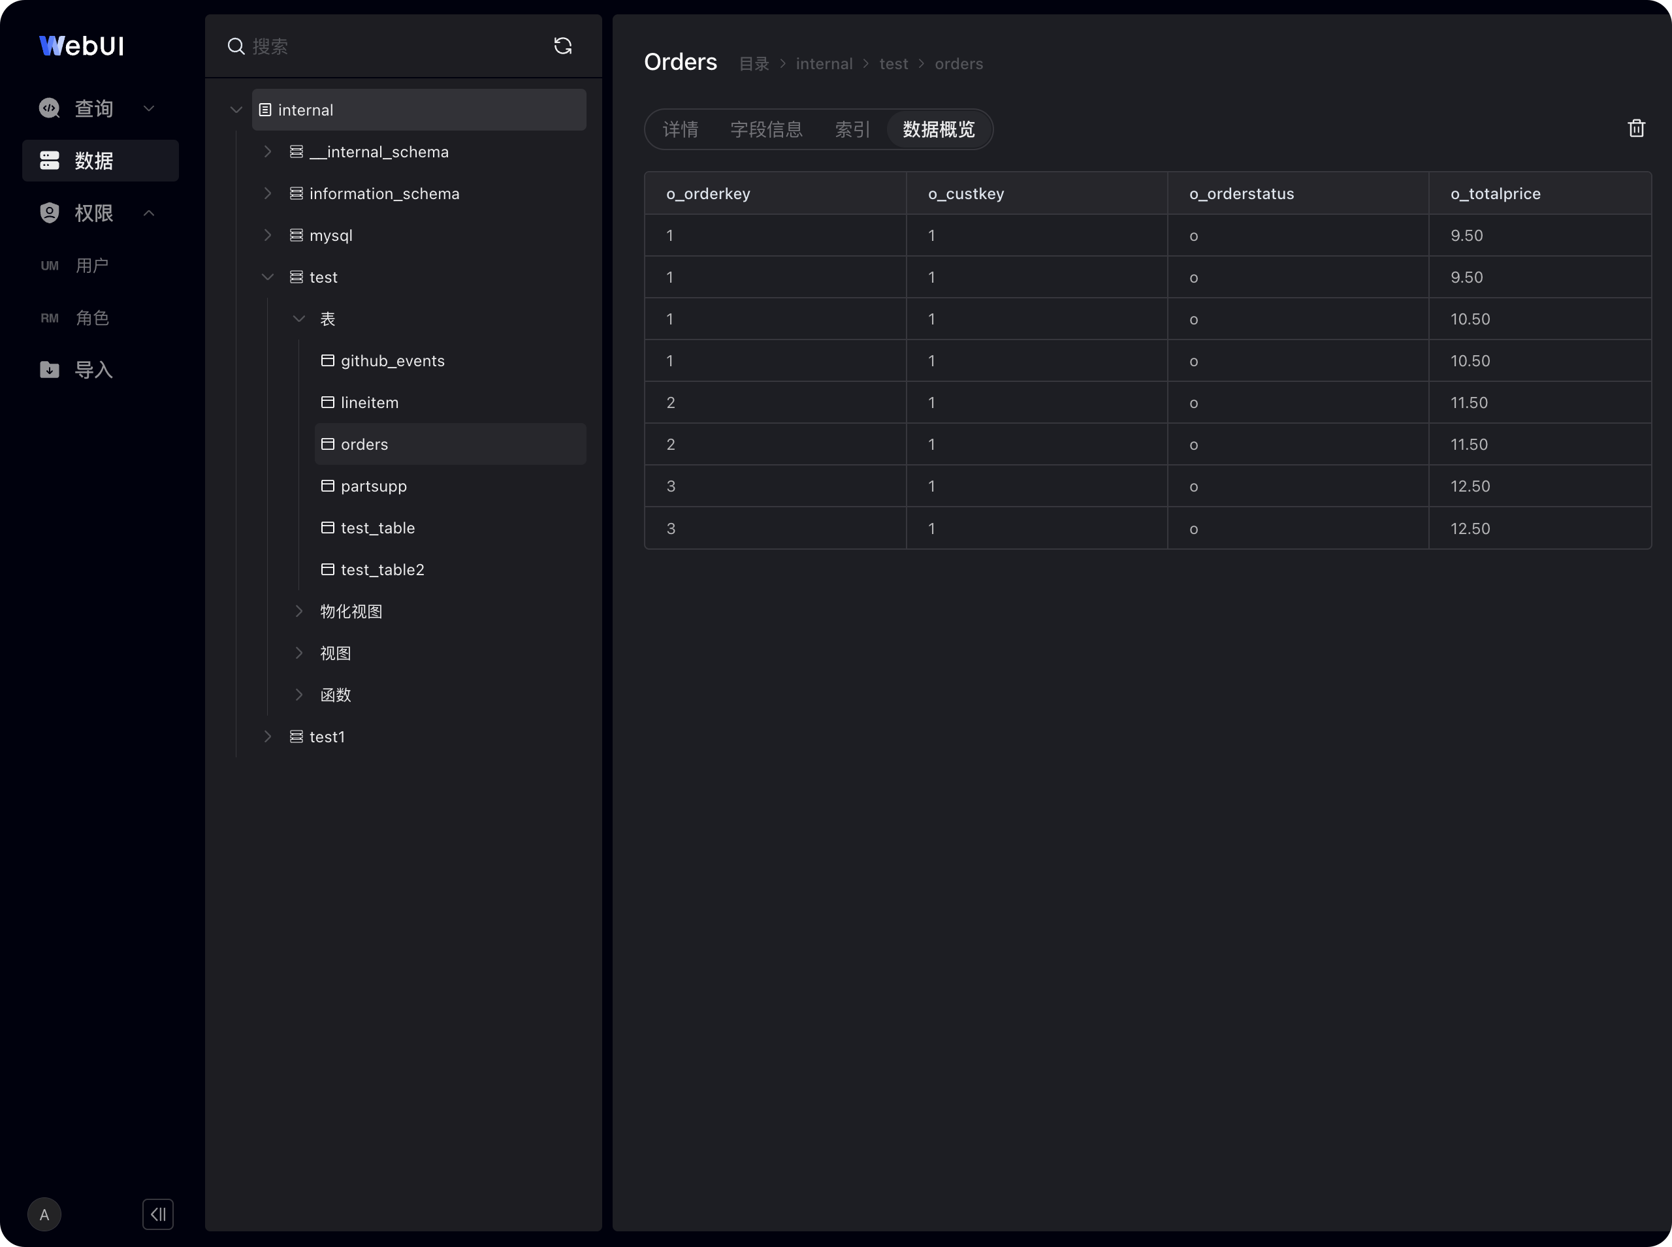Delete the orders table via trash icon
The height and width of the screenshot is (1247, 1672).
coord(1635,129)
